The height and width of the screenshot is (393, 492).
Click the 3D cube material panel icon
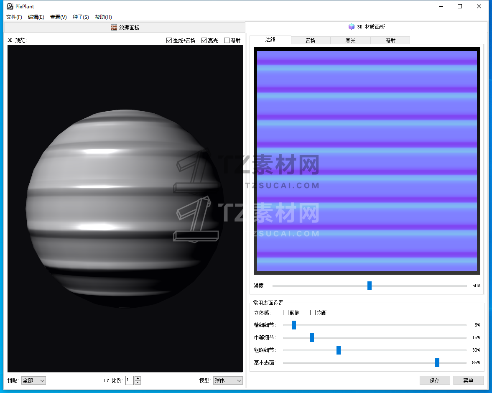coord(352,27)
